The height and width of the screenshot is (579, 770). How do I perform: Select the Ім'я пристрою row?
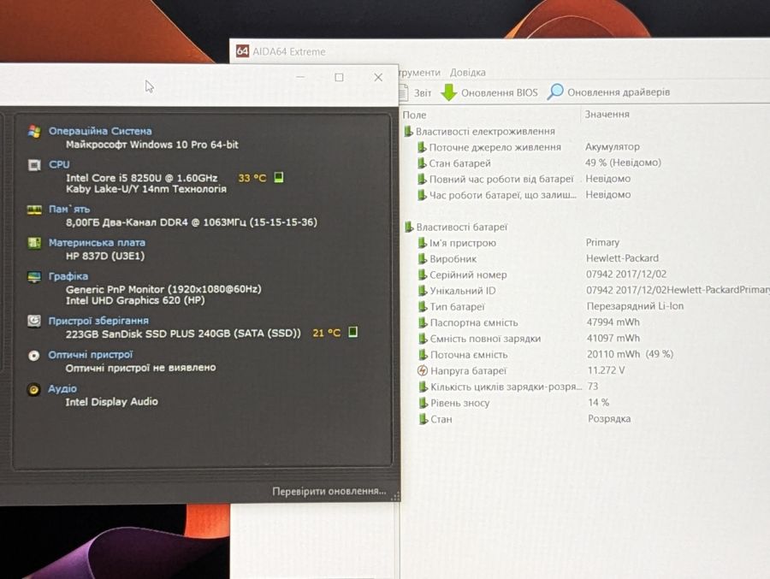(x=592, y=243)
